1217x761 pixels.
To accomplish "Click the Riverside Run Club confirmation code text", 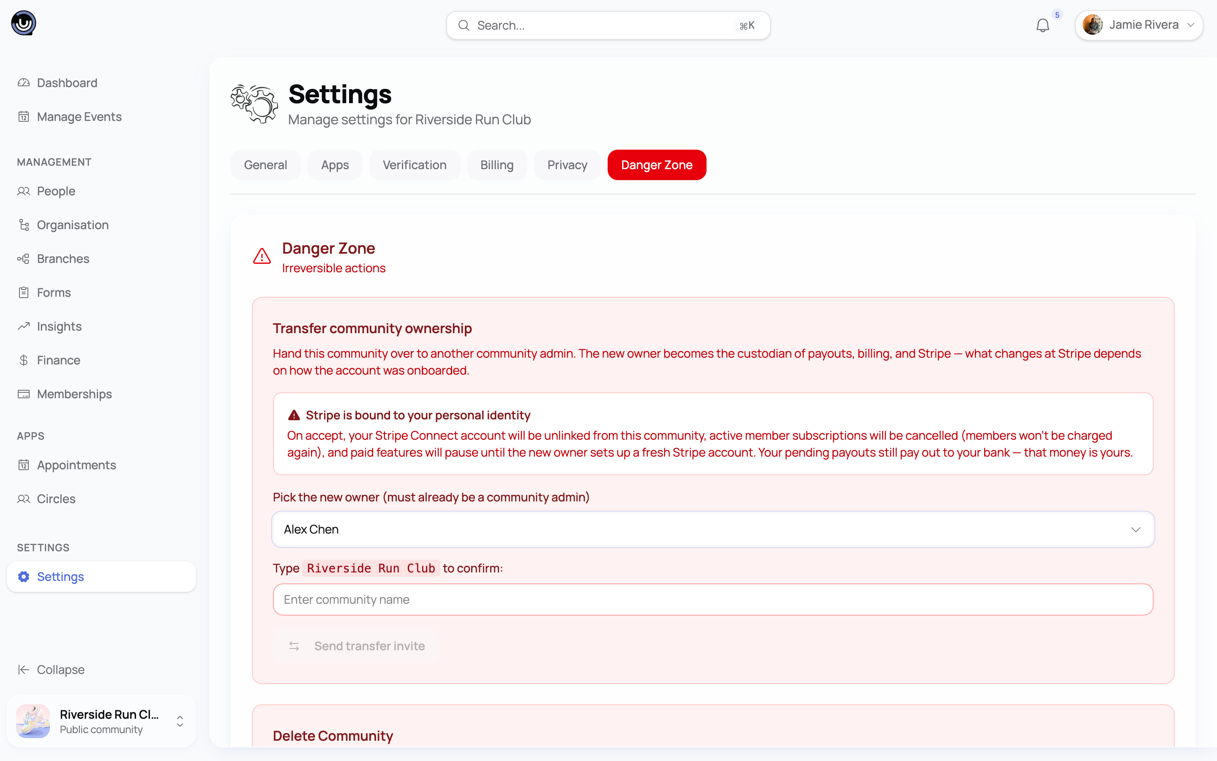I will (371, 568).
